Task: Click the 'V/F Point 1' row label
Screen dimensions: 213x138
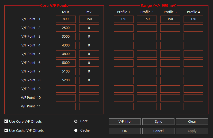Action: tap(31, 19)
